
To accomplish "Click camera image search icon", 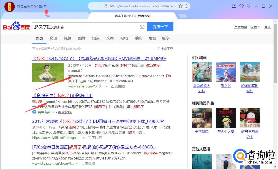I will tap(142, 27).
